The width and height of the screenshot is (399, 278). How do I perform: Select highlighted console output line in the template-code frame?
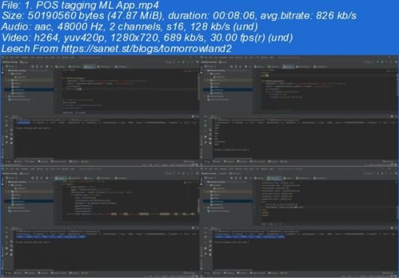pyautogui.click(x=250, y=237)
